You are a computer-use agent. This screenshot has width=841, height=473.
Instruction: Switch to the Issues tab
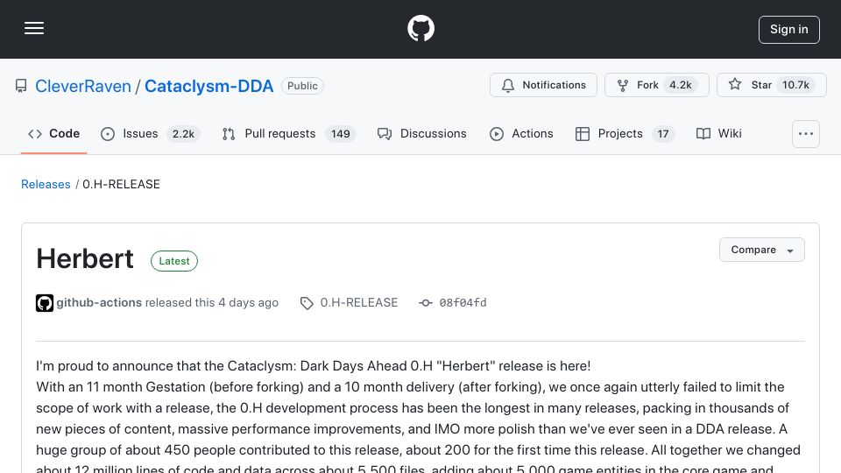click(x=150, y=133)
